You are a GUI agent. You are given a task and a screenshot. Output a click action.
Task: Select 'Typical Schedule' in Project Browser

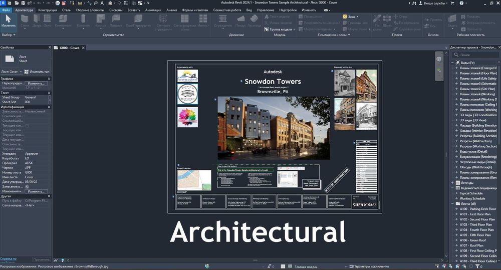(471, 193)
